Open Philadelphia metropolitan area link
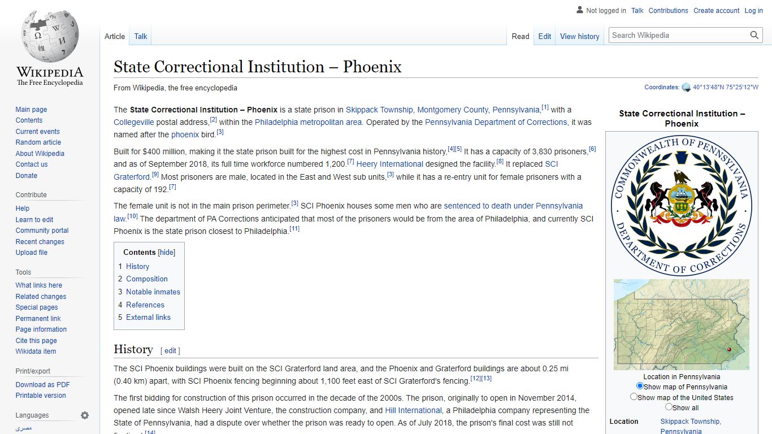Image resolution: width=772 pixels, height=434 pixels. (309, 122)
